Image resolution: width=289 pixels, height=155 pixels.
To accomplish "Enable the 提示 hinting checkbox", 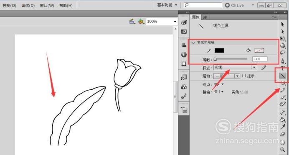I will pos(244,76).
